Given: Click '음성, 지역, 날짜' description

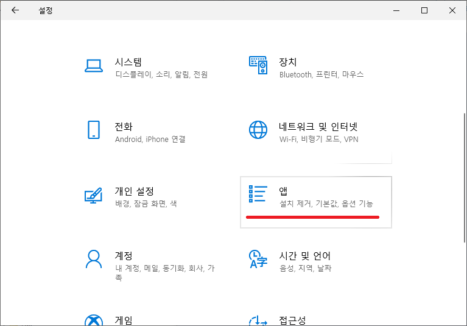Looking at the screenshot, I should click(305, 268).
